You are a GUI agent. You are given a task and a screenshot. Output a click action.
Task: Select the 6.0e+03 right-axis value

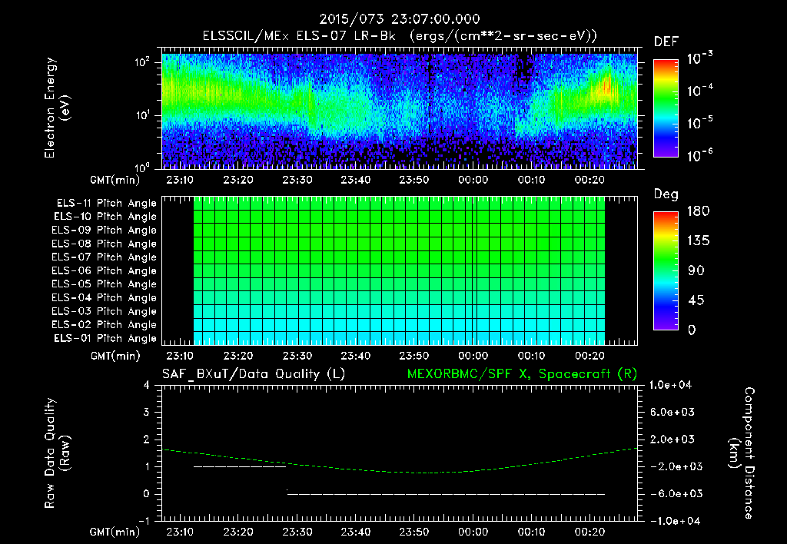pos(673,412)
